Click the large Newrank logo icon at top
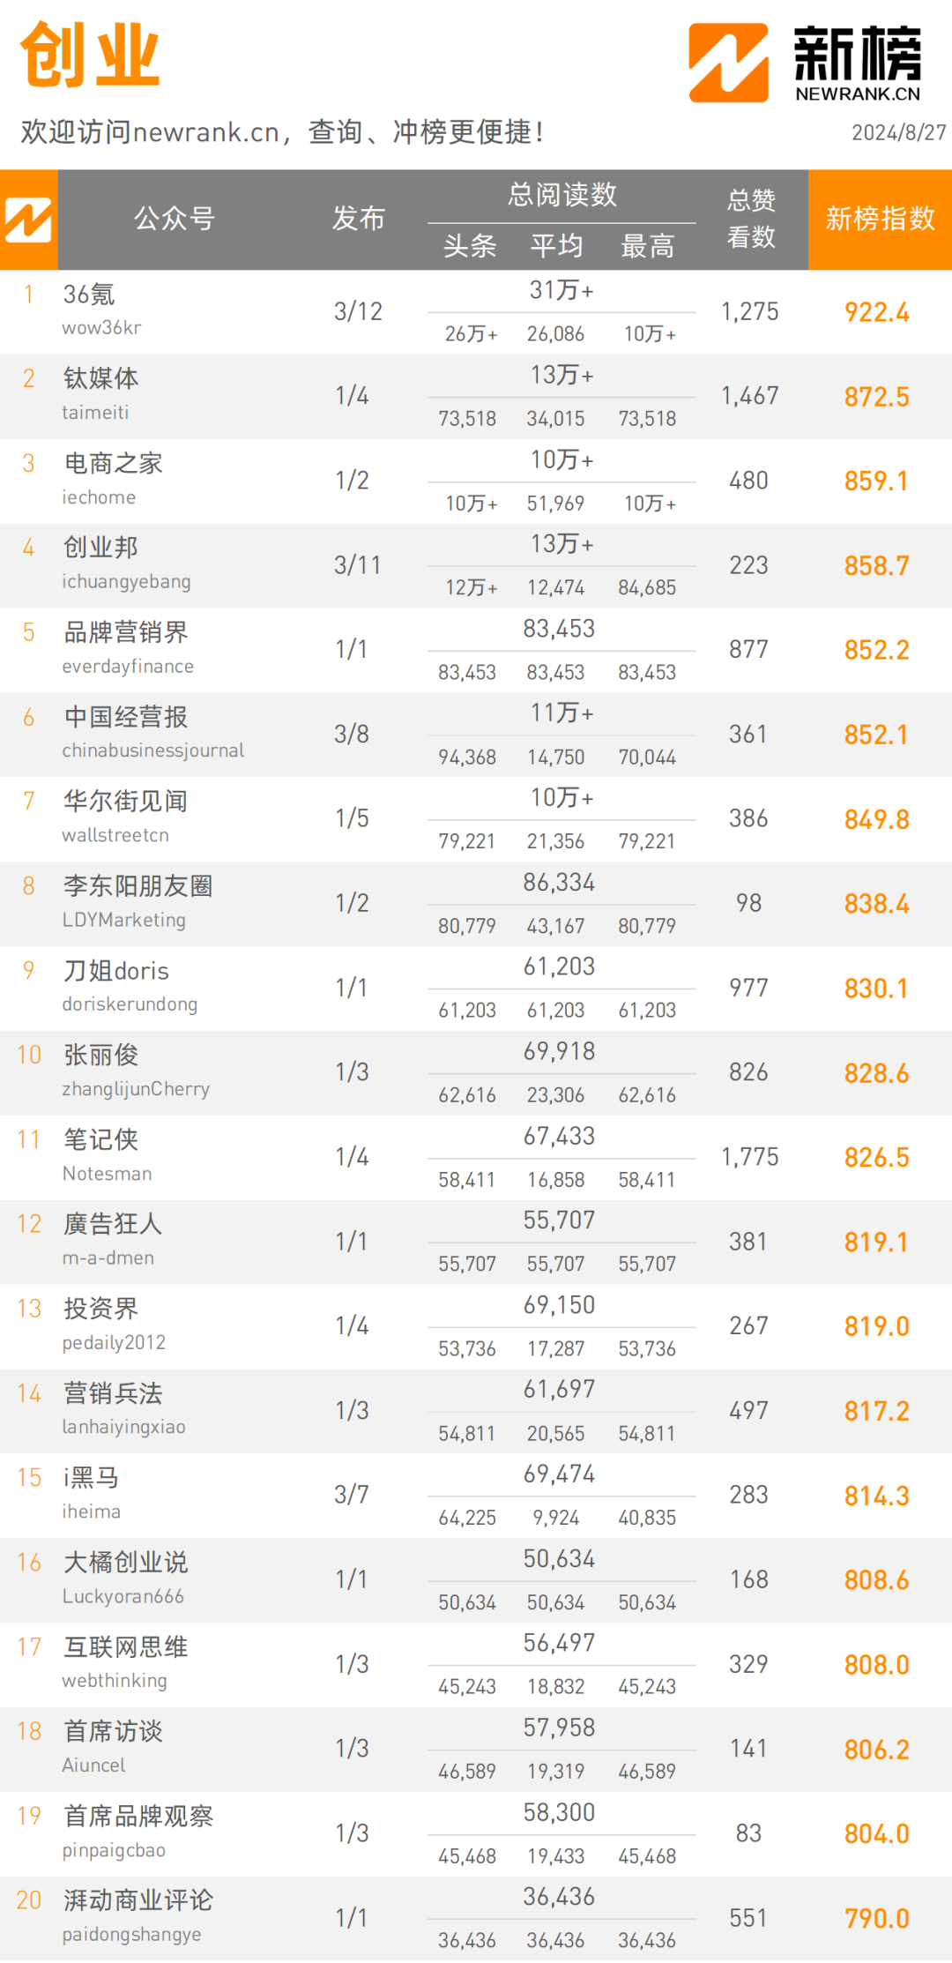952x1963 pixels. [x=728, y=63]
